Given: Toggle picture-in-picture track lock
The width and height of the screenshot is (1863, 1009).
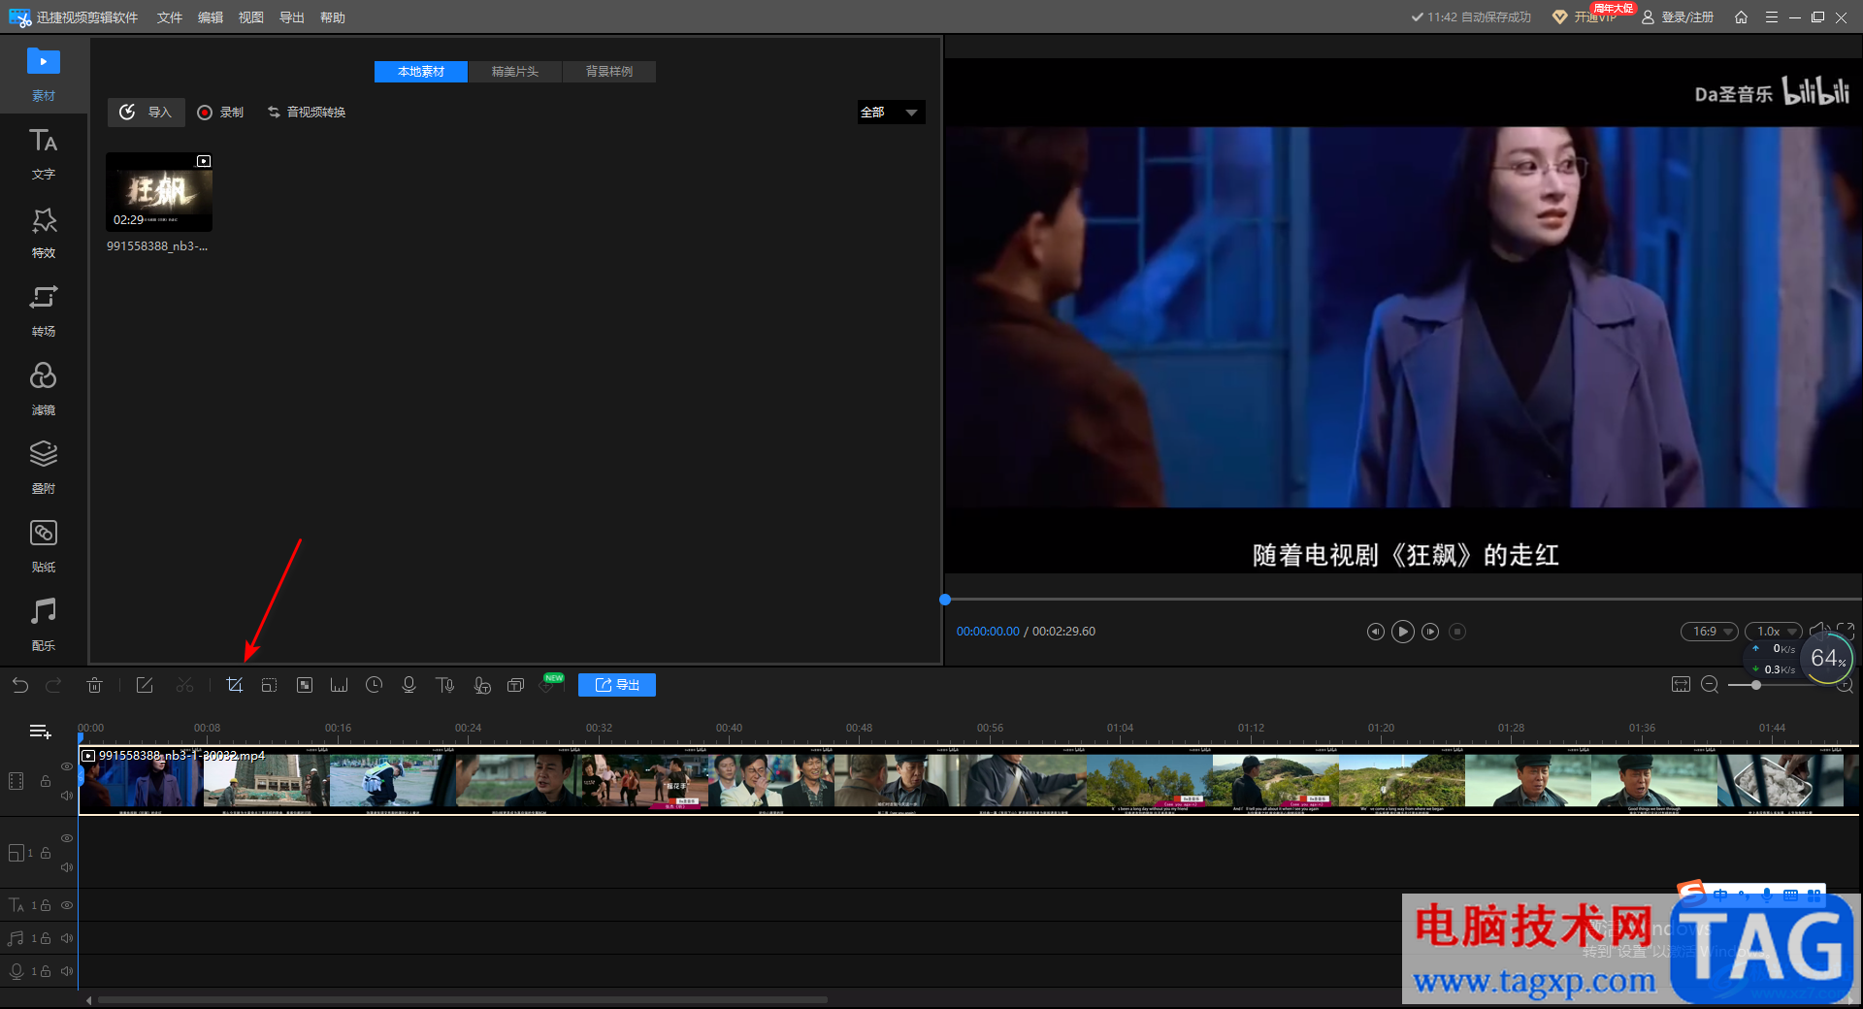Looking at the screenshot, I should coord(46,853).
